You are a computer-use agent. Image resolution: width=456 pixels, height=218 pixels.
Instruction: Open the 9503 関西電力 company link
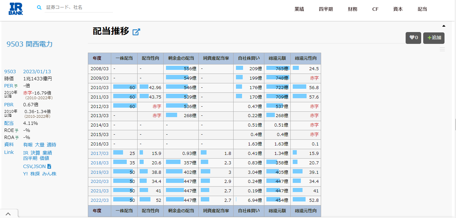(x=30, y=44)
